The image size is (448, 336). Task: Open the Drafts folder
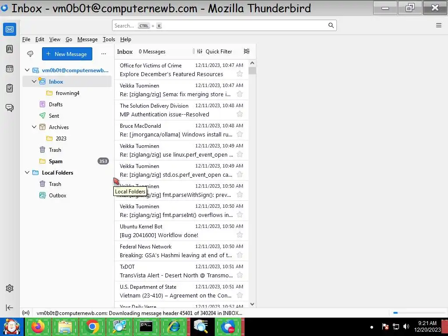(x=67, y=104)
